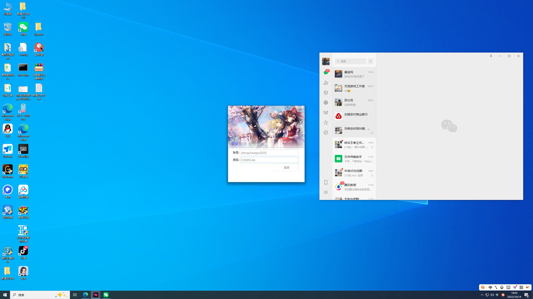The width and height of the screenshot is (533, 299).
Task: Click the WeChat icon on the taskbar
Action: (x=106, y=295)
